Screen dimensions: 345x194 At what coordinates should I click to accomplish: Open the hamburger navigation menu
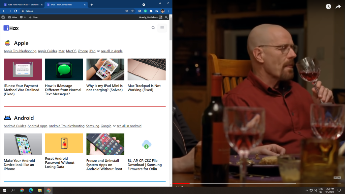162,28
